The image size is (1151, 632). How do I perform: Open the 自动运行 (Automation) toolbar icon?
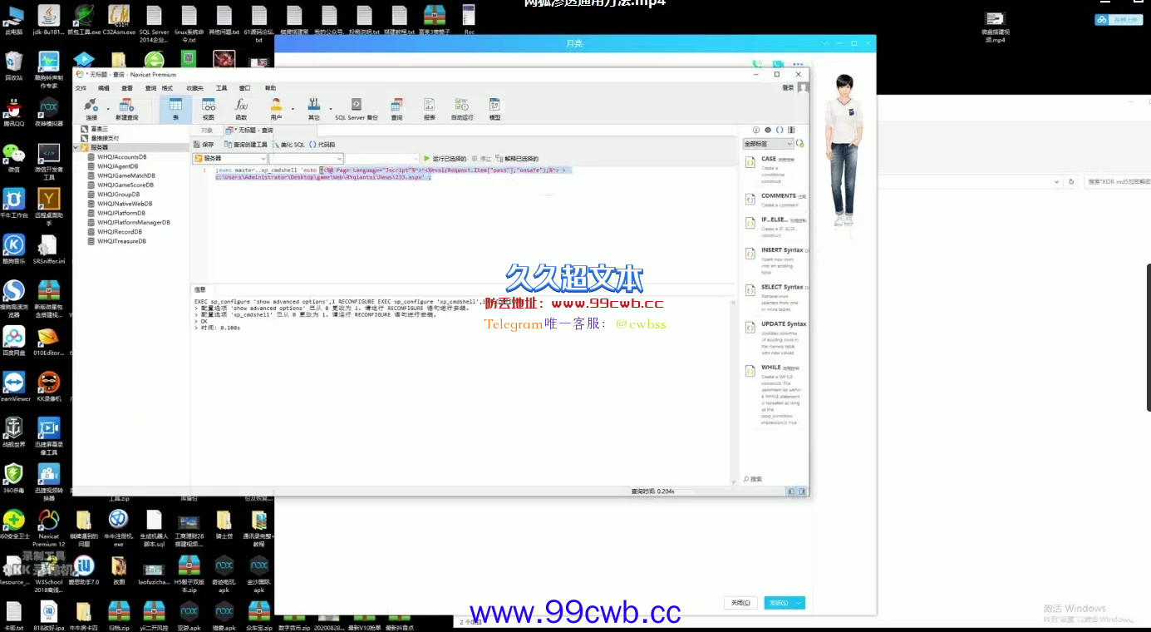point(462,109)
